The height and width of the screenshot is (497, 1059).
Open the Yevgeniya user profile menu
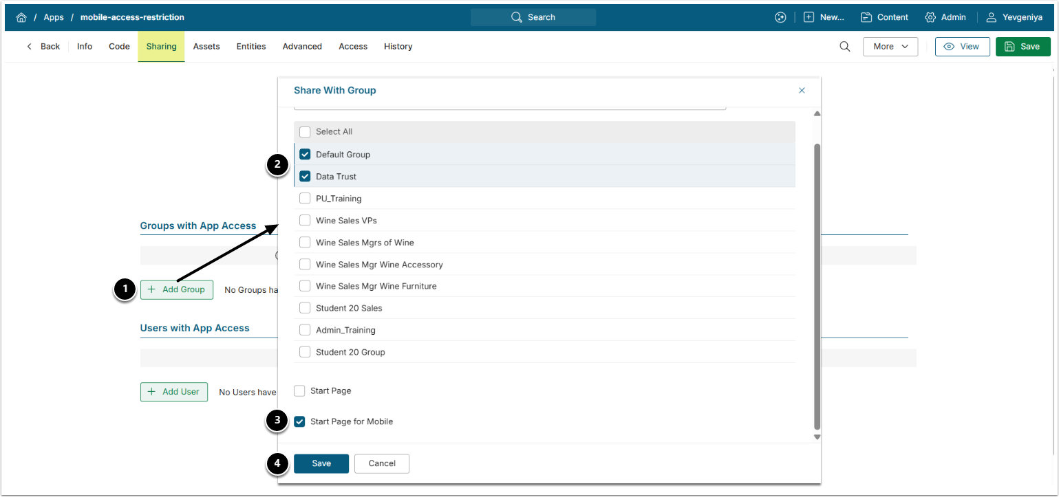[x=992, y=17]
